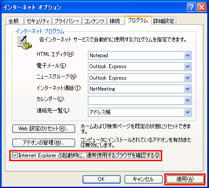Click the Notepad combo box field
The height and width of the screenshot is (188, 209).
coord(140,55)
